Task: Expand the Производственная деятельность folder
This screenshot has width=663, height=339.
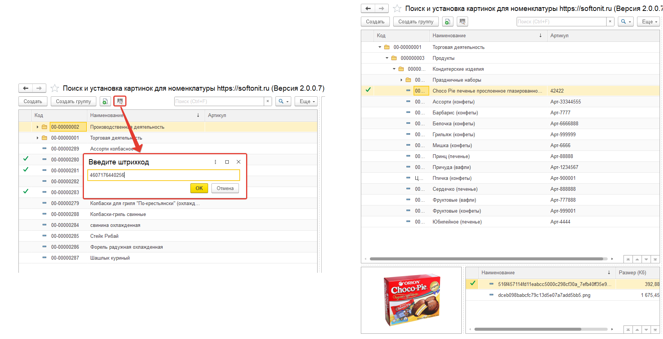Action: coord(38,127)
